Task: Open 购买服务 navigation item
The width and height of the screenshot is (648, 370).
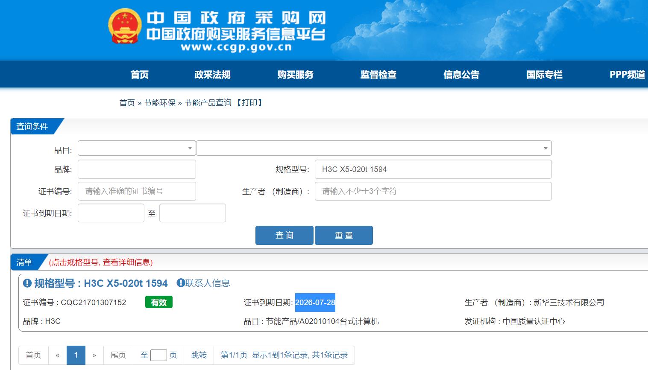Action: 295,75
